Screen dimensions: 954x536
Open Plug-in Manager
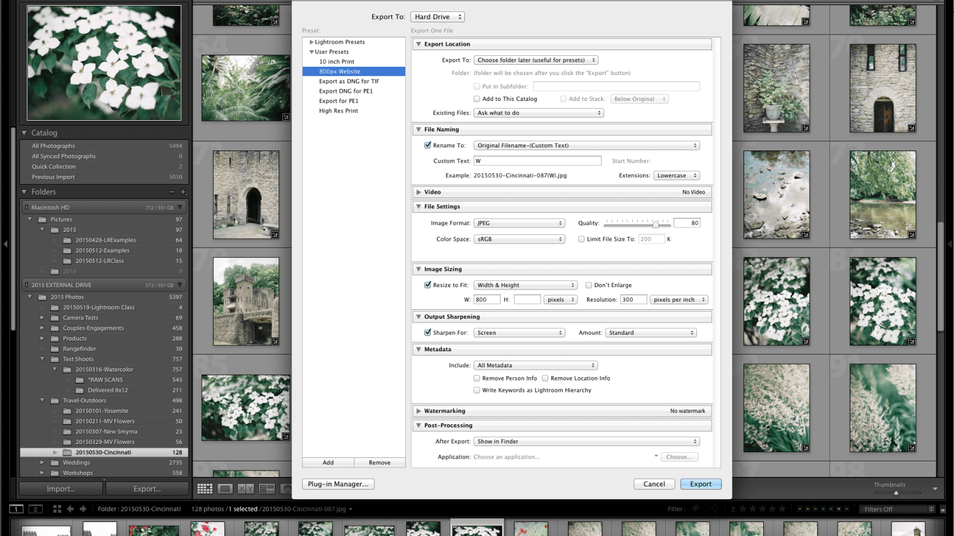pos(338,484)
